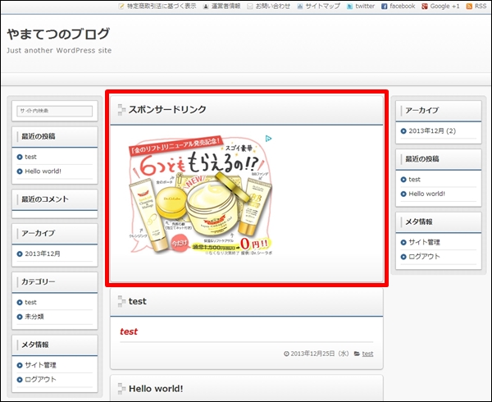This screenshot has height=402, width=492.
Task: Click the Google +1 icon
Action: click(x=425, y=7)
